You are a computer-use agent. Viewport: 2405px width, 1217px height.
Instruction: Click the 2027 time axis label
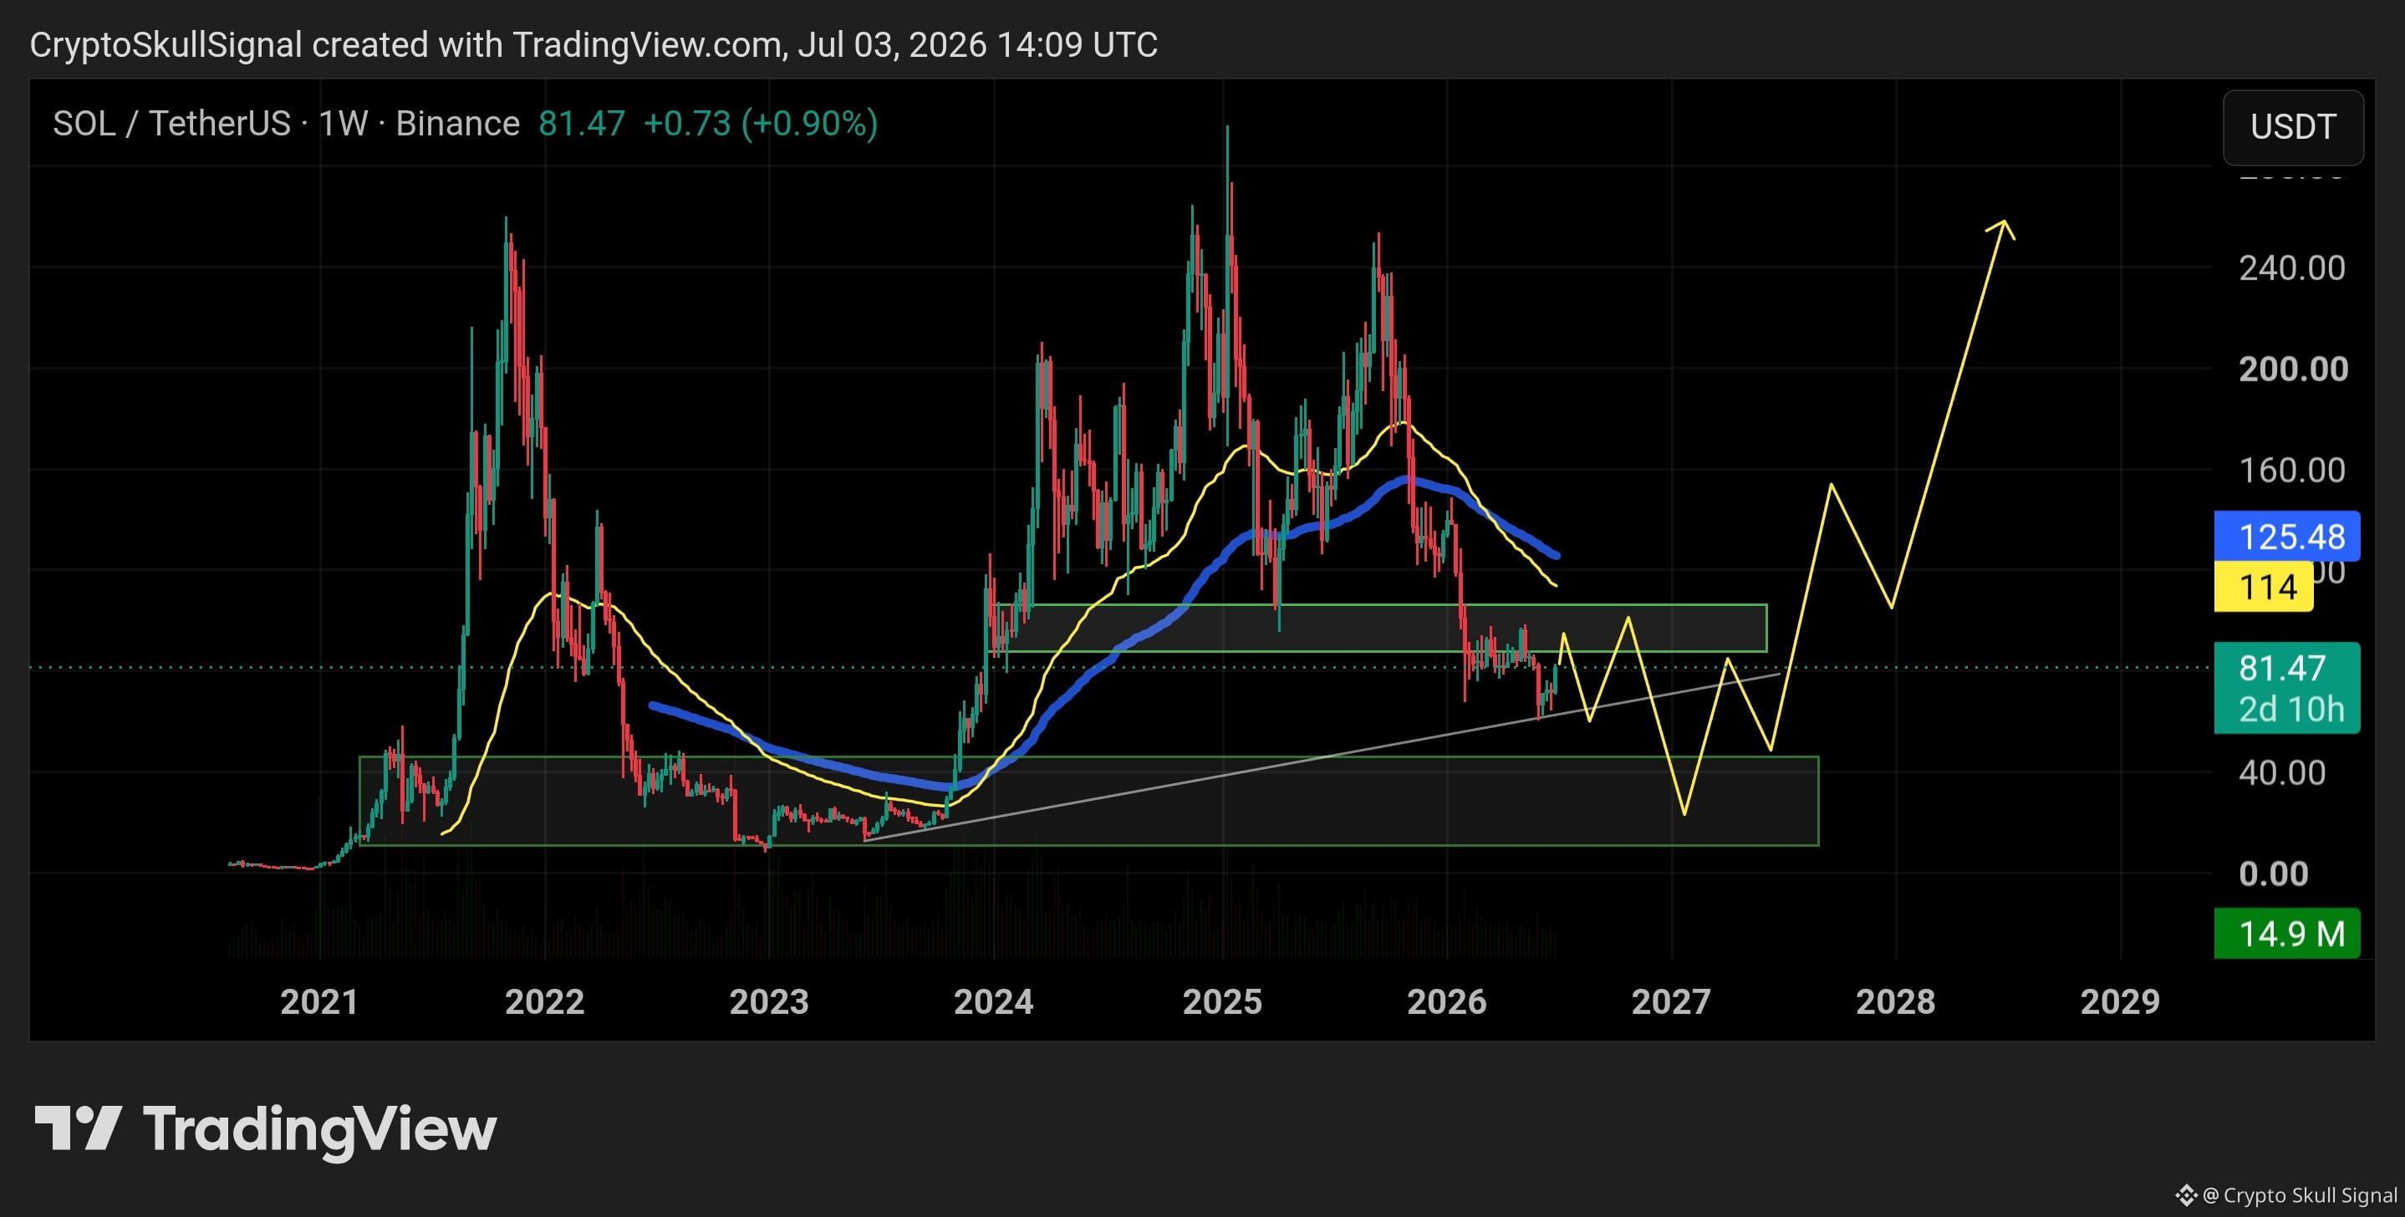[1671, 1001]
